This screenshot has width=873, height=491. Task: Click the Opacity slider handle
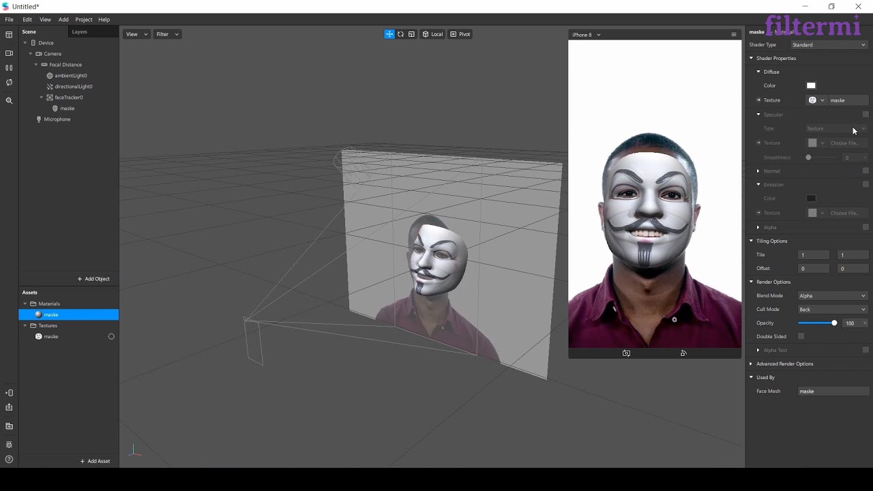coord(834,323)
